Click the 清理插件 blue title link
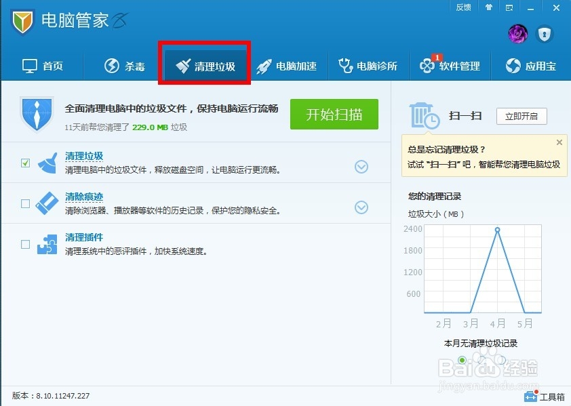 click(84, 237)
